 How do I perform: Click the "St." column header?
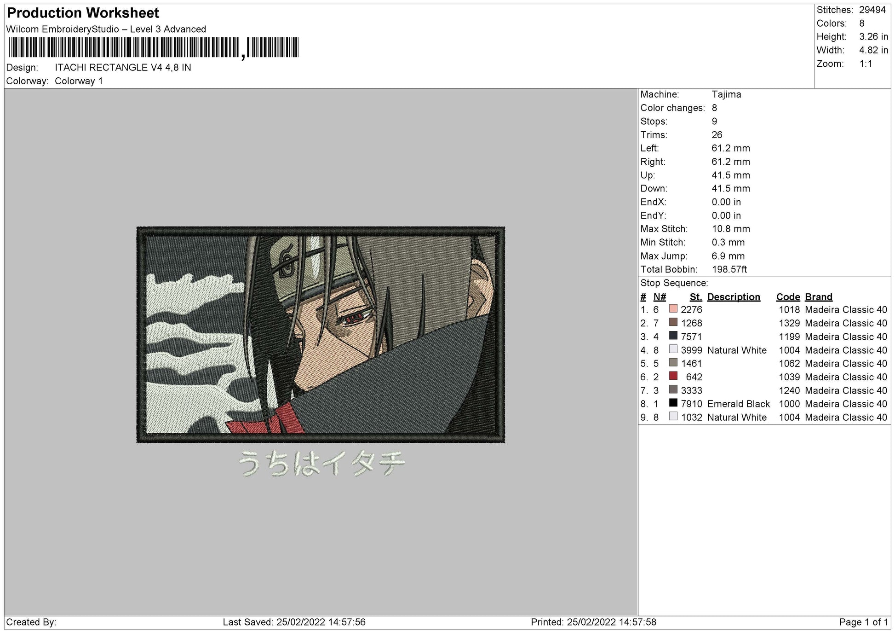pyautogui.click(x=696, y=297)
